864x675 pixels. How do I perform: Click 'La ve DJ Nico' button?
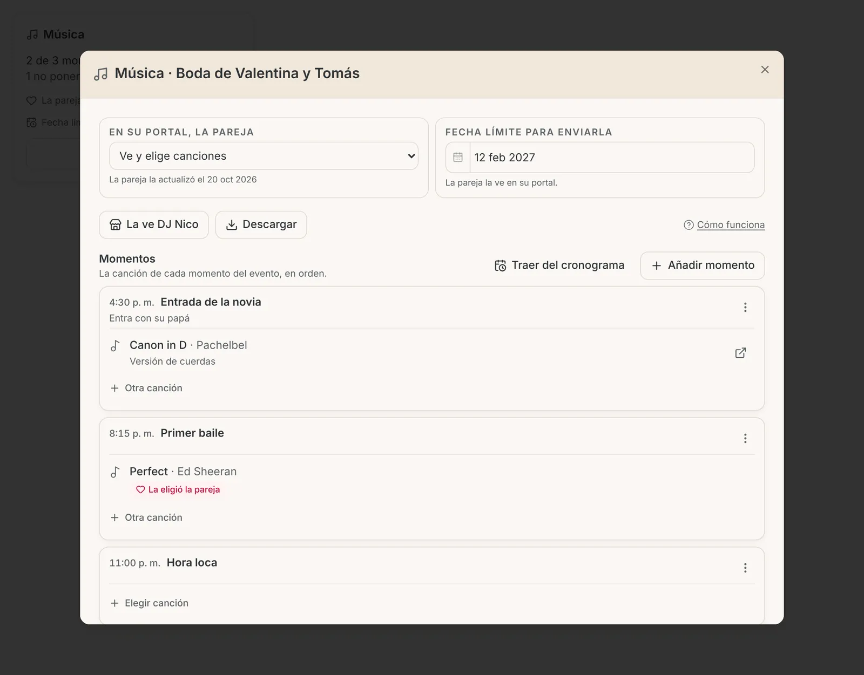[154, 224]
